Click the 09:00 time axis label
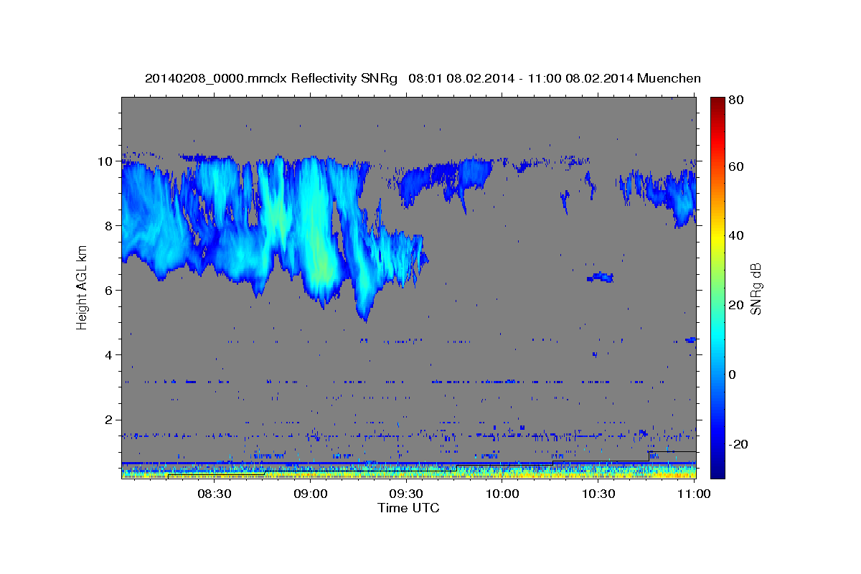 tap(310, 494)
